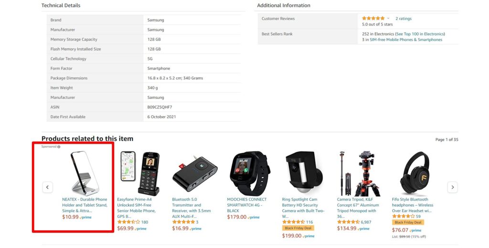Click the Ring Spotlight Cam star rating
The width and height of the screenshot is (489, 248).
click(x=293, y=222)
